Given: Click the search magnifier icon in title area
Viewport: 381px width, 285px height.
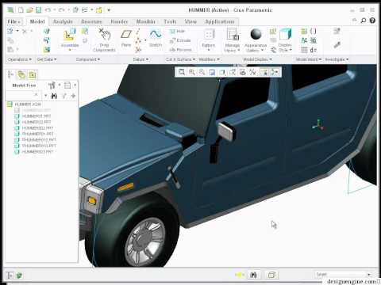Looking at the screenshot, I should (x=364, y=21).
